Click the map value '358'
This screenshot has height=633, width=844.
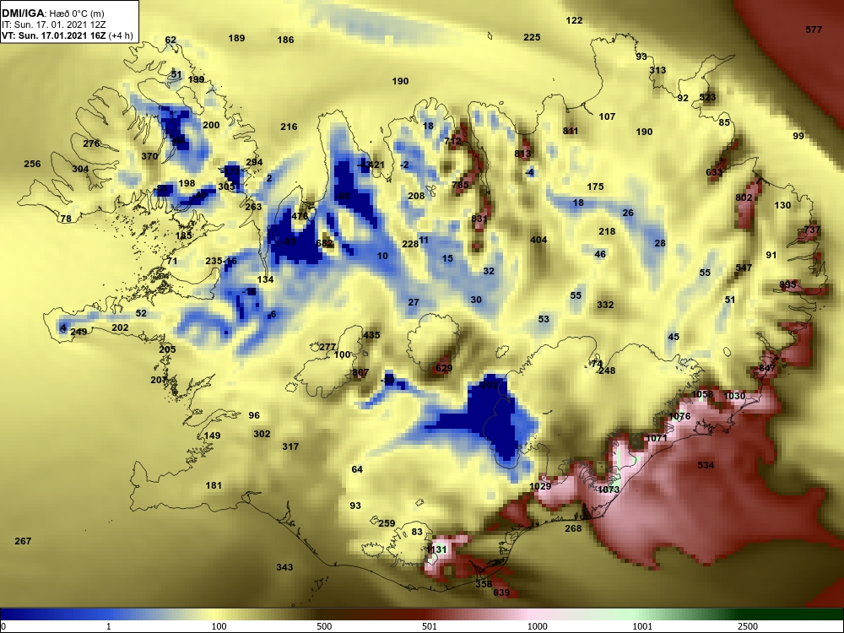(484, 584)
